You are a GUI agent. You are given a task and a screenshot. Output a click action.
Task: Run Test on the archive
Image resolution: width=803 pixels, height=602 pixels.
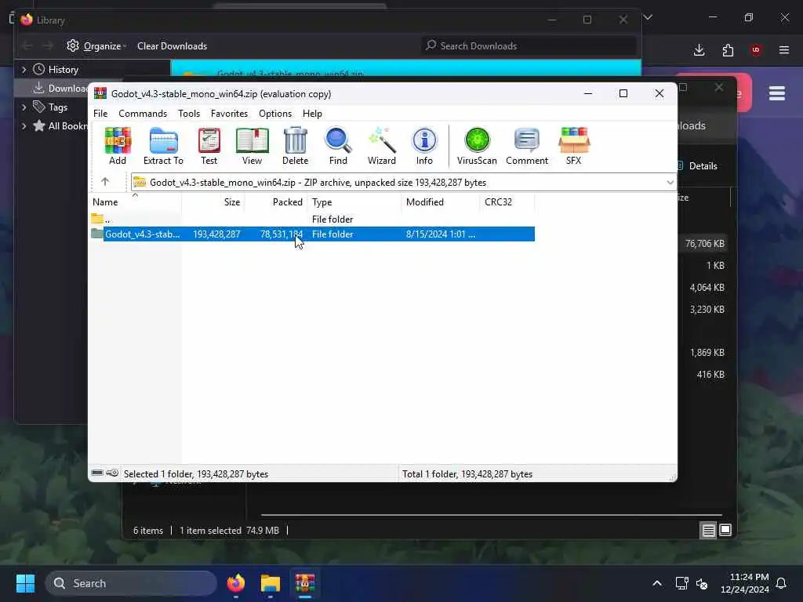[209, 146]
